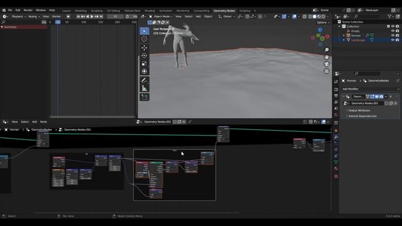Expand the Human object in outliner
Image resolution: width=402 pixels, height=226 pixels.
pyautogui.click(x=344, y=36)
